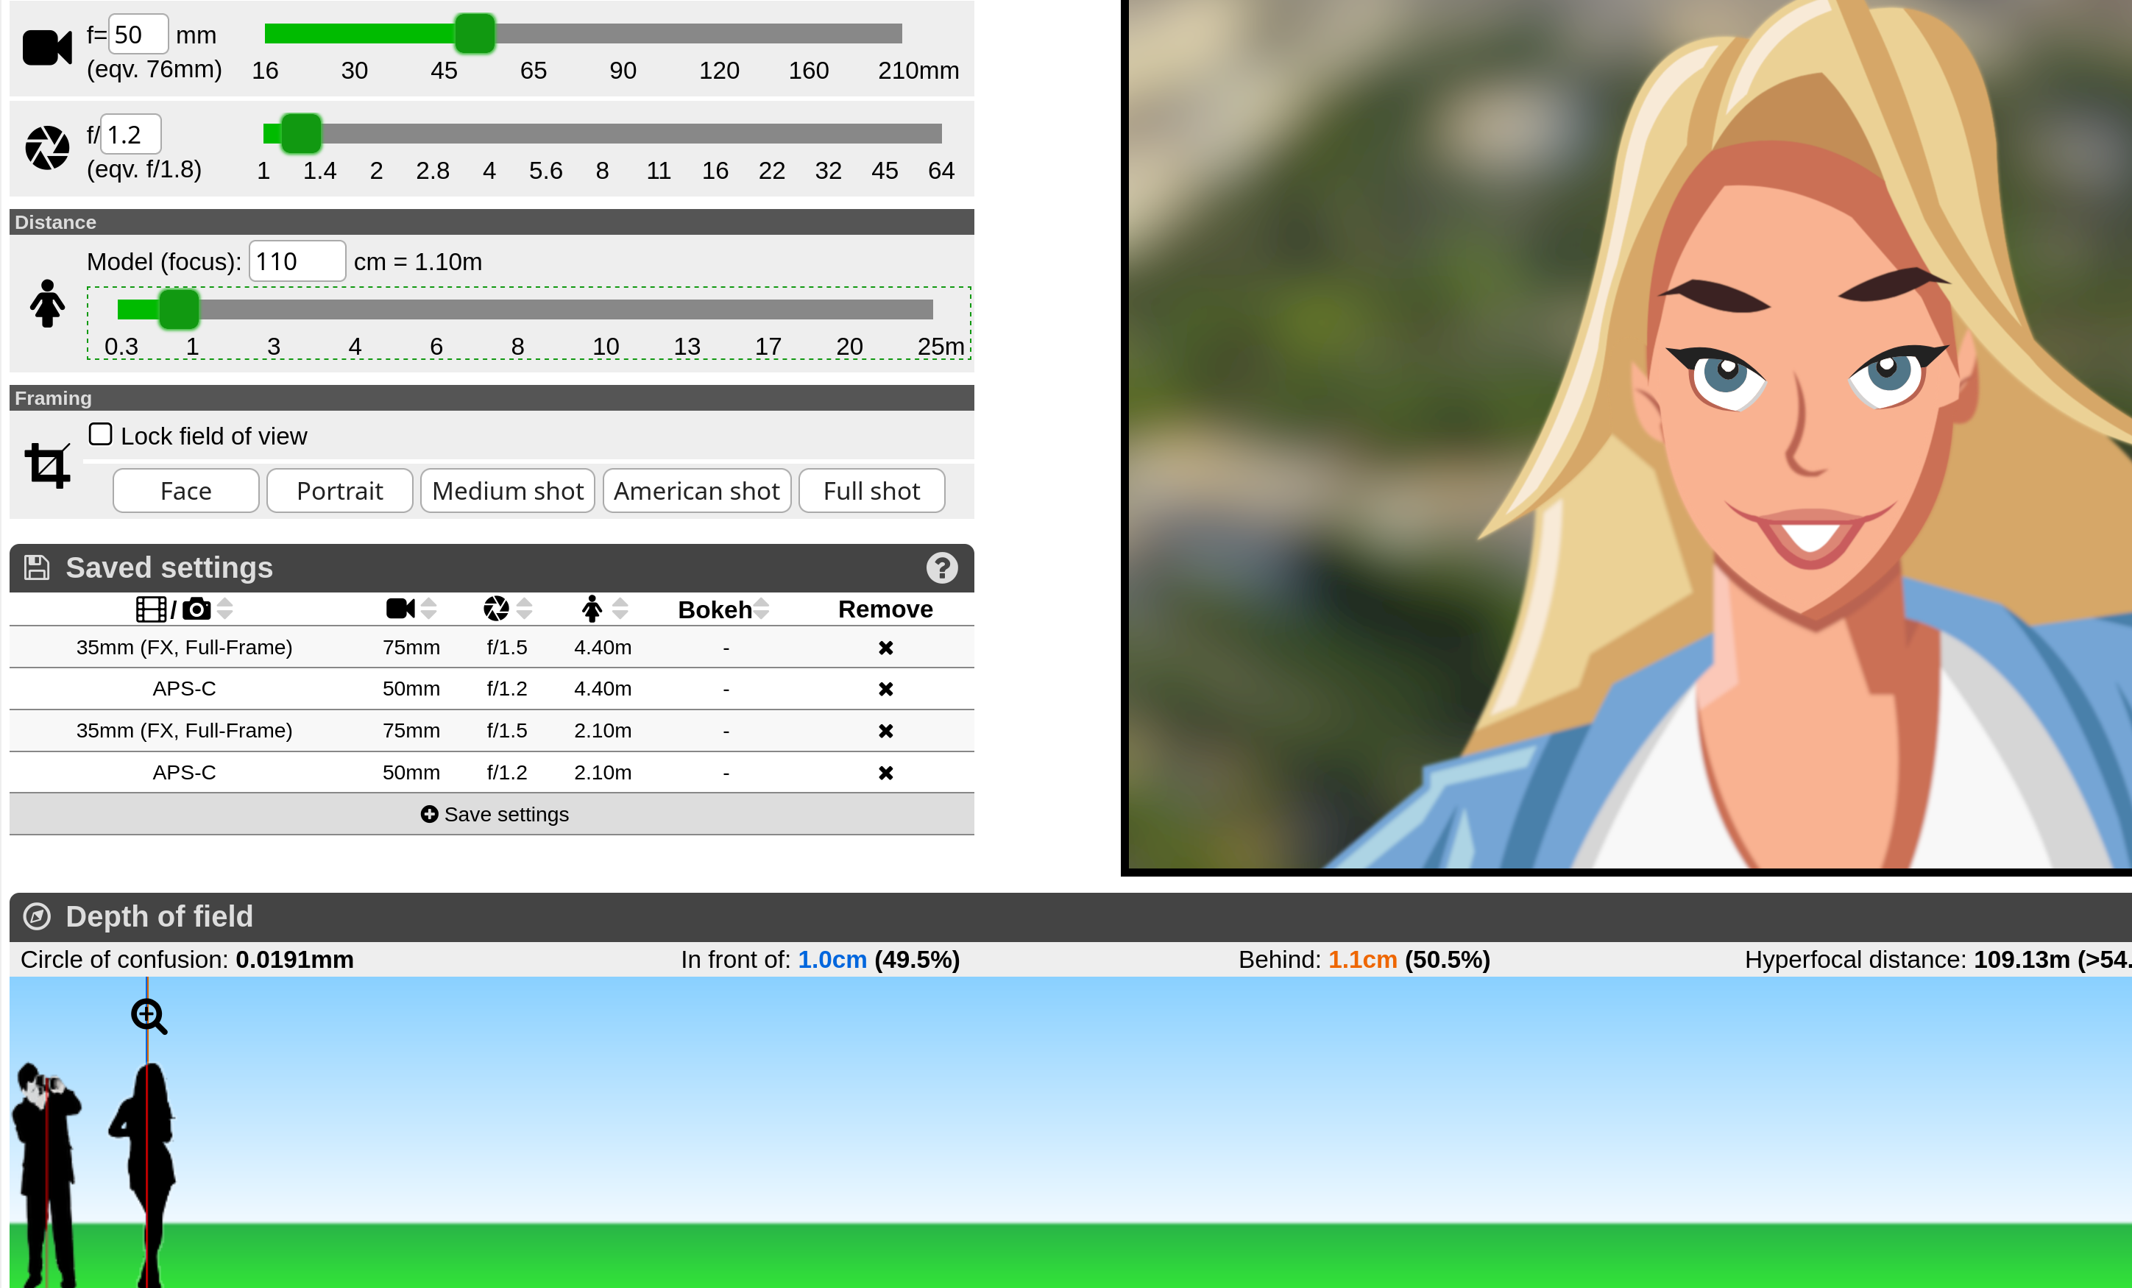Click the 25m distance scale label

941,346
